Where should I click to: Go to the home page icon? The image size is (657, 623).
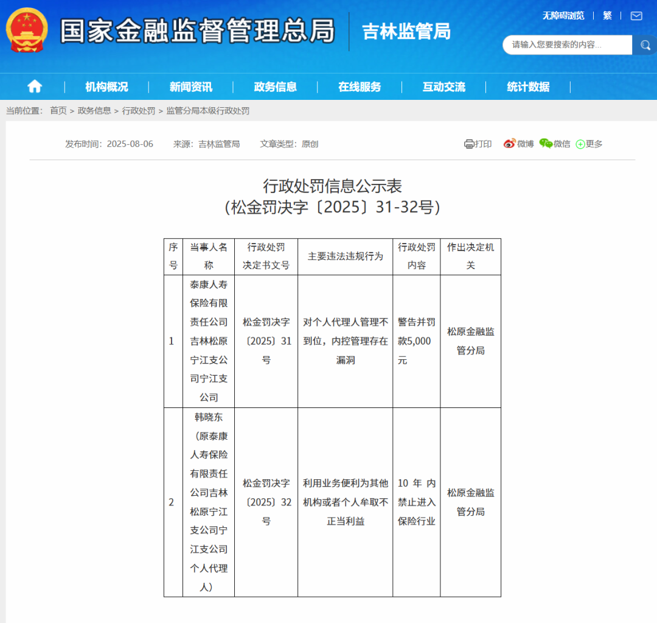[35, 86]
